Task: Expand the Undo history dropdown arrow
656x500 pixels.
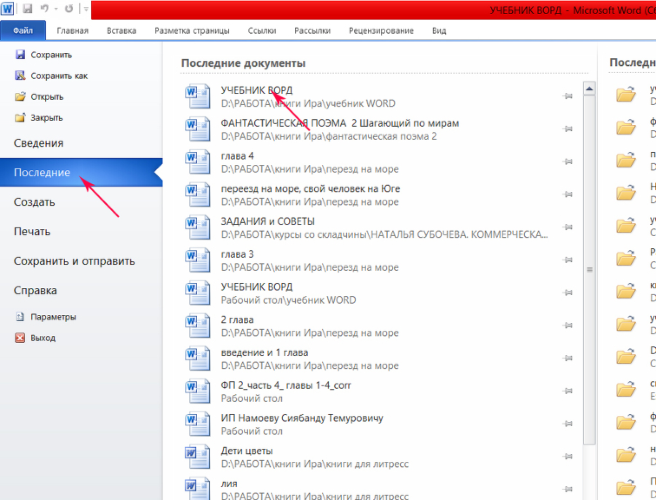Action: click(x=55, y=9)
